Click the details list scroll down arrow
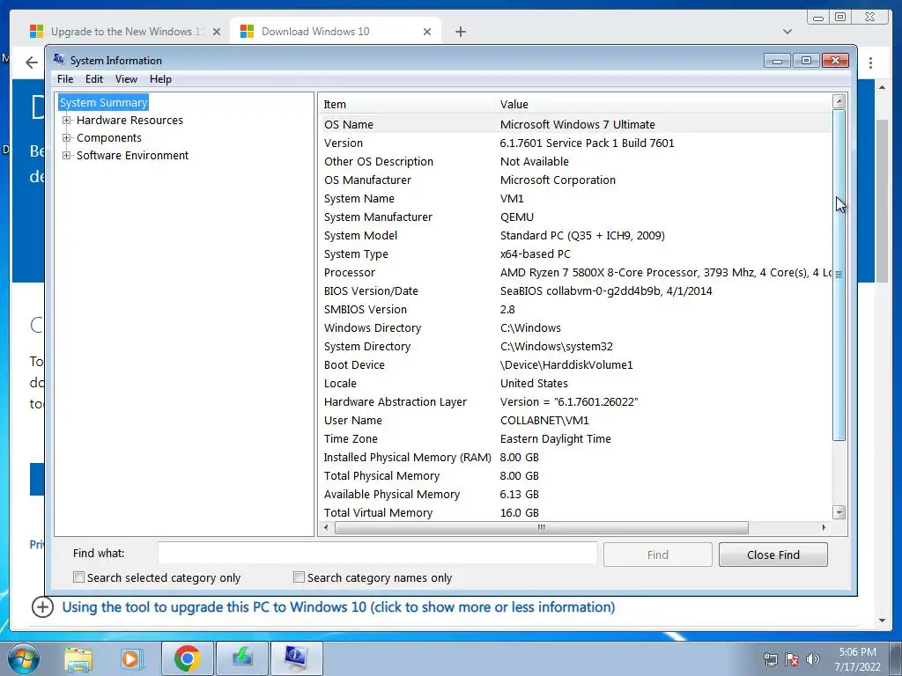This screenshot has height=676, width=902. point(839,511)
